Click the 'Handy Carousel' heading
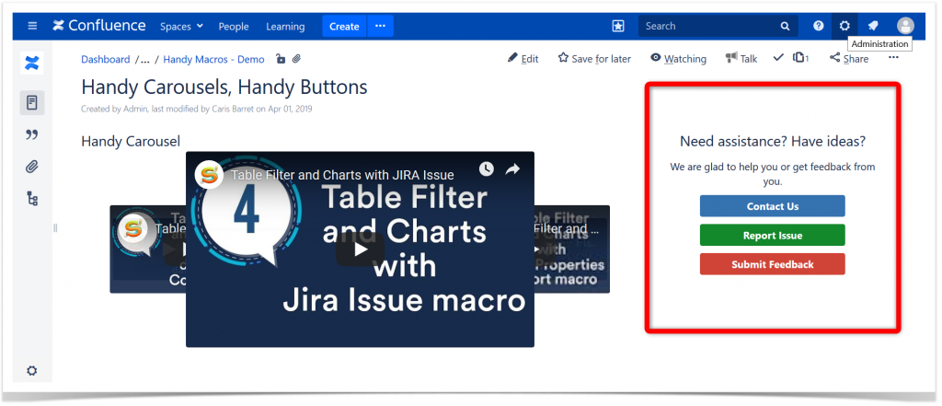The image size is (942, 406). point(131,142)
